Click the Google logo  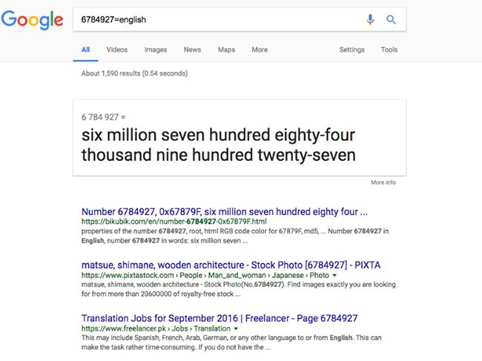(x=32, y=20)
